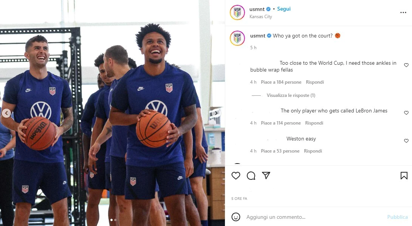Like the LeBron James comment

[x=406, y=112]
